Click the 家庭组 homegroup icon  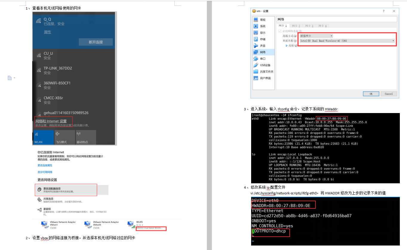(39, 210)
